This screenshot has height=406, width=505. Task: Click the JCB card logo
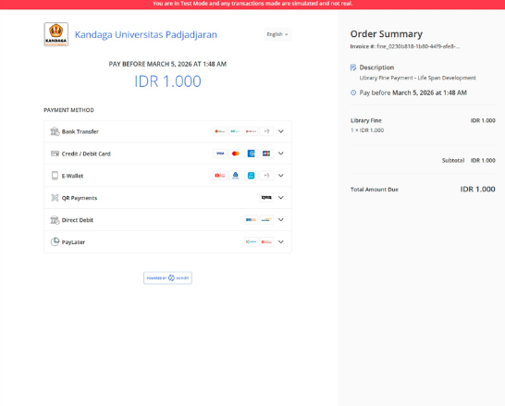tap(266, 154)
